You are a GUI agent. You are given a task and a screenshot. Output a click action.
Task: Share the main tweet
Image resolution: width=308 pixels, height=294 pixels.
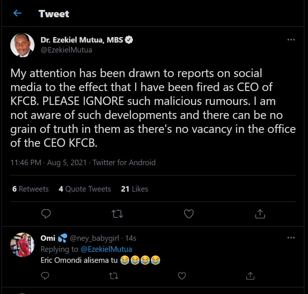pos(260,213)
